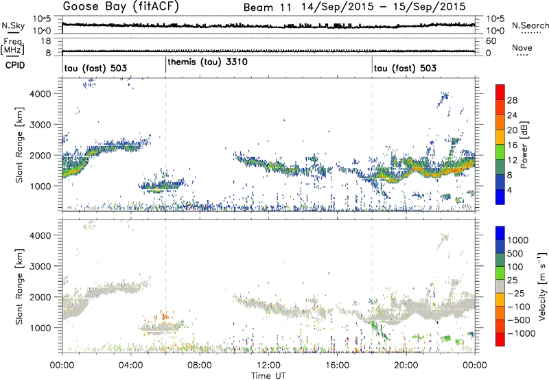Click the green velocity patch near 22:00

click(x=447, y=338)
